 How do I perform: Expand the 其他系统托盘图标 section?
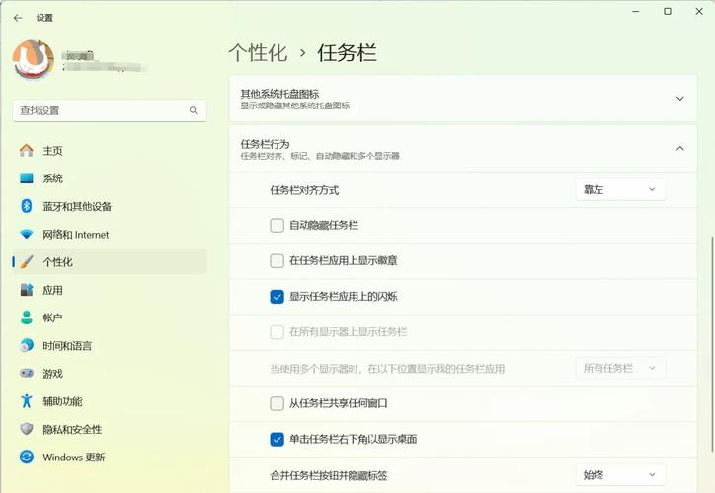[x=679, y=99]
